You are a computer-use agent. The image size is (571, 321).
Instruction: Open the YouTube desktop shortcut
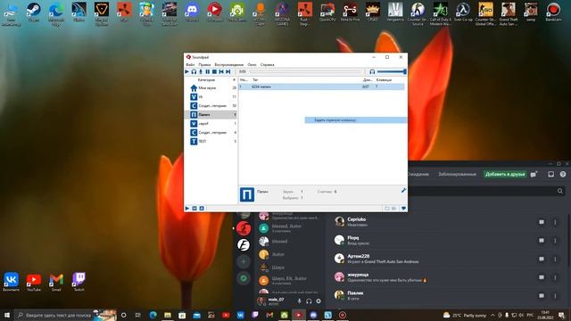tap(34, 282)
